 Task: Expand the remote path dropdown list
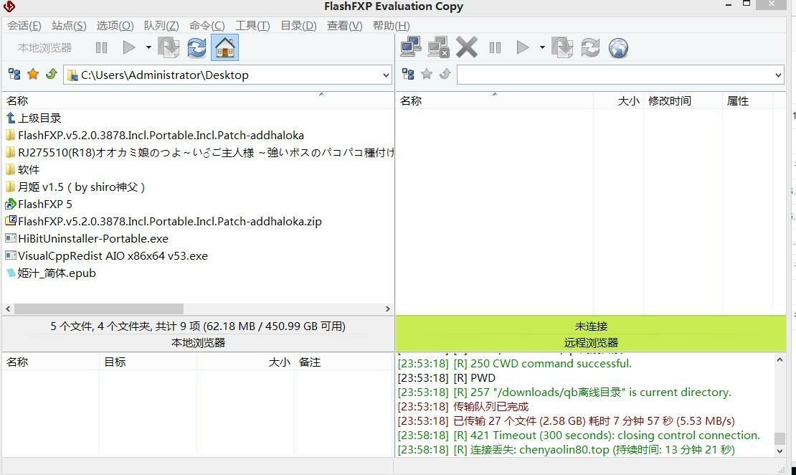click(778, 75)
